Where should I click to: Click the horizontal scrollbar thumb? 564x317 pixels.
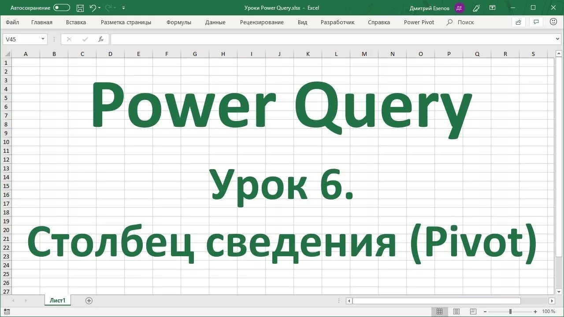[x=436, y=301]
